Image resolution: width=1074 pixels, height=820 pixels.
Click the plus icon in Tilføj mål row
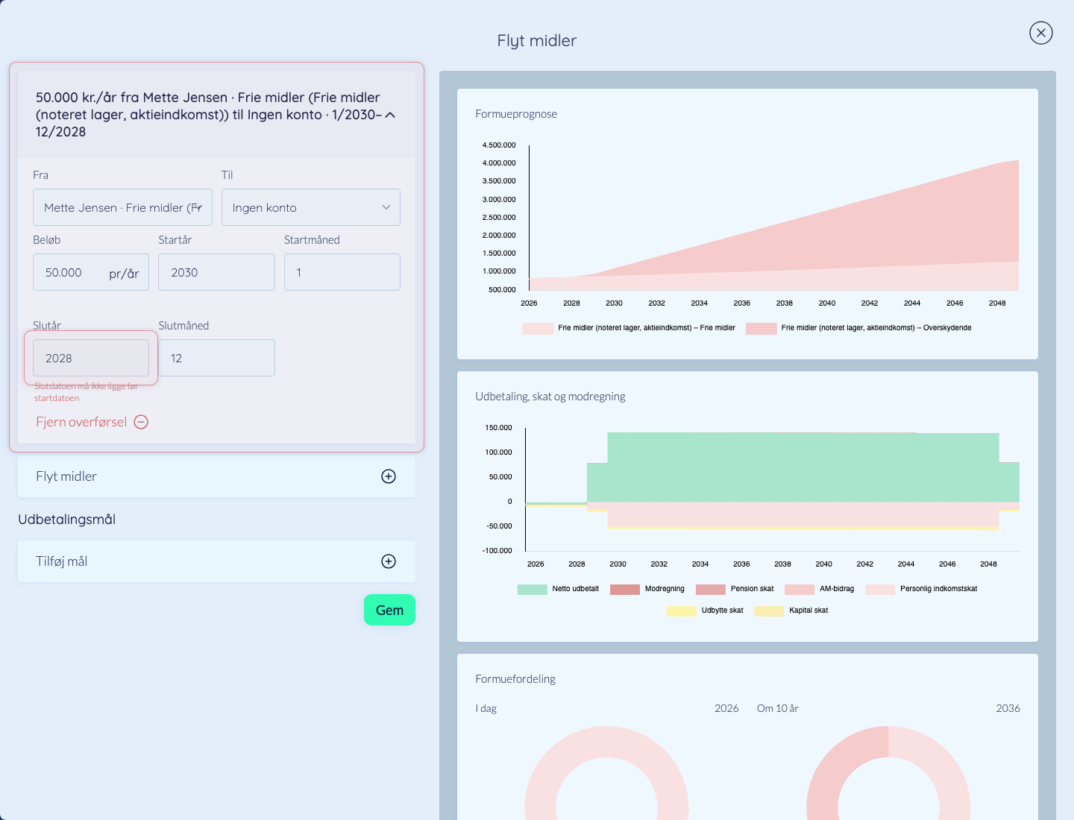point(389,561)
